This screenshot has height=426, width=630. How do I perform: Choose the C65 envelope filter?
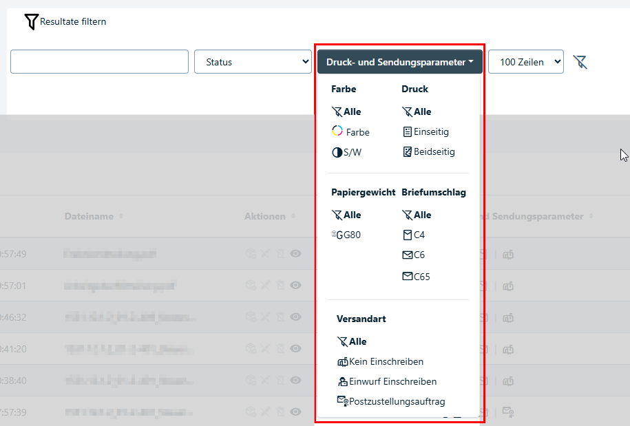pyautogui.click(x=416, y=277)
